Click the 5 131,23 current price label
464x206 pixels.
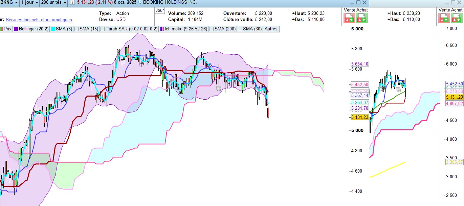[x=359, y=117]
